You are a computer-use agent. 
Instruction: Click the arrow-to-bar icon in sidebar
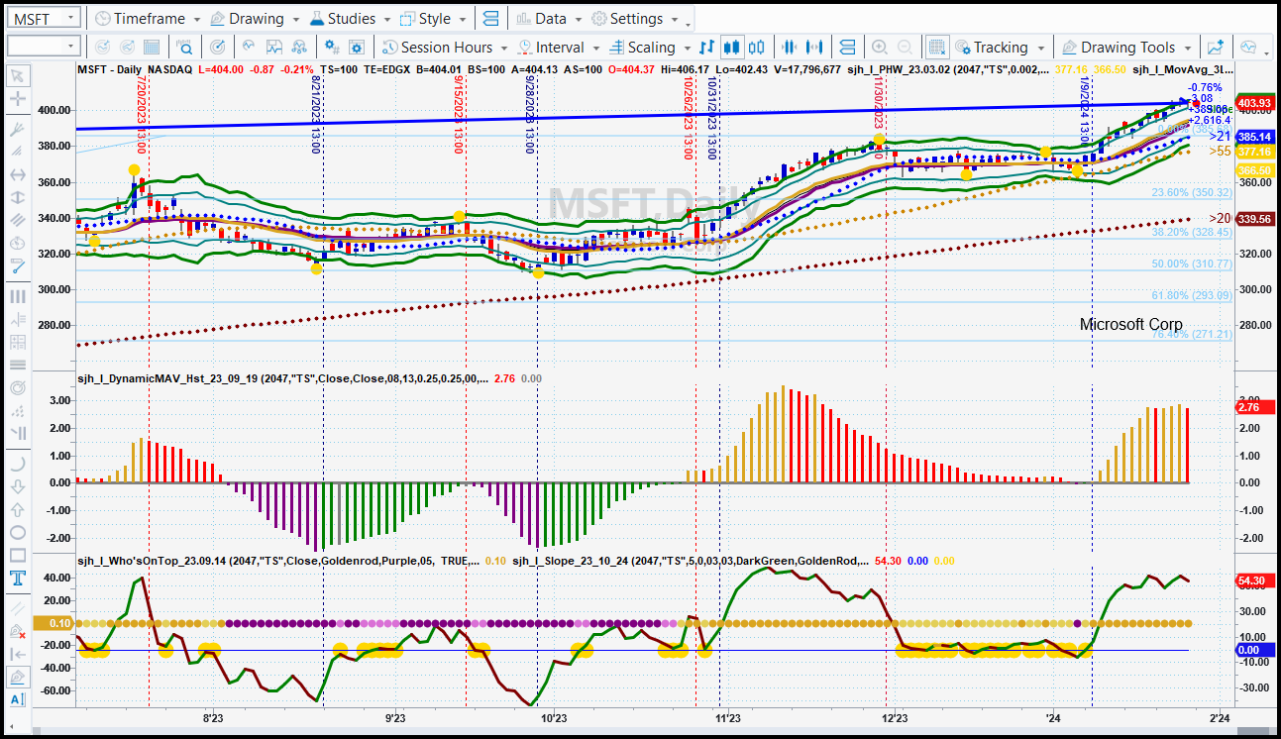click(x=17, y=654)
